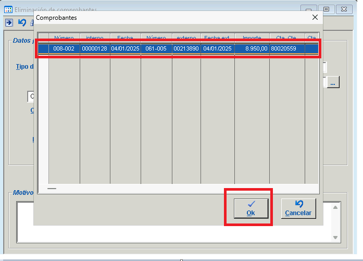Open the ellipsis browse button
Screen dimensions: 363x261
tap(333, 82)
